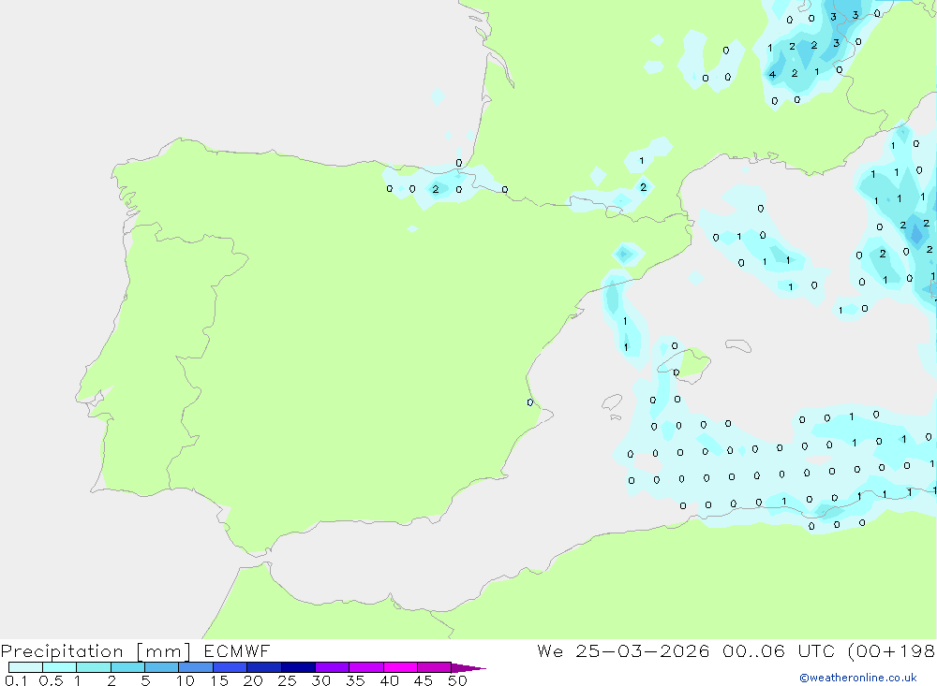Viewport: 937px width, 686px height.
Task: Choose the 20–25 mm dark blue swatch
Action: coord(264,667)
